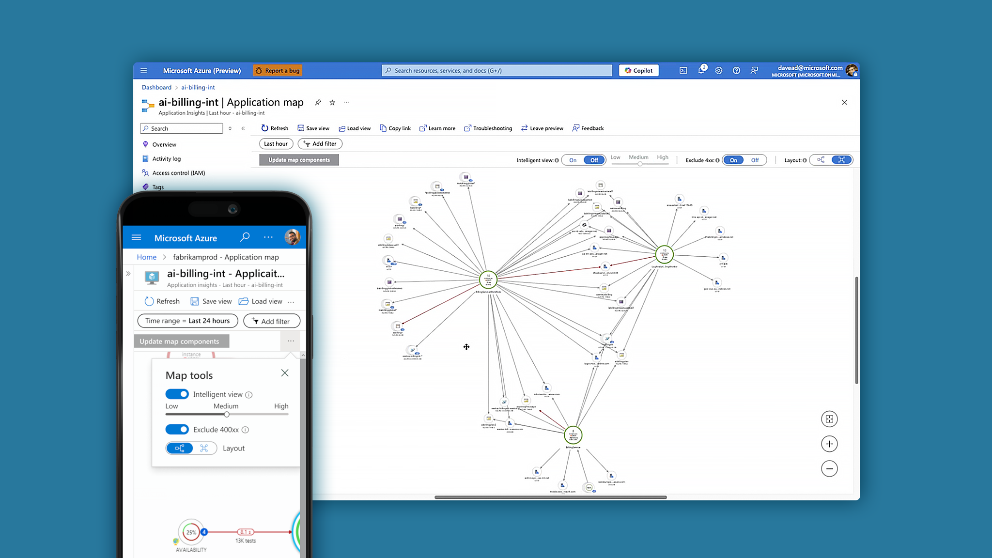Click the pin icon beside Application map title
Viewport: 992px width, 558px height.
click(318, 102)
